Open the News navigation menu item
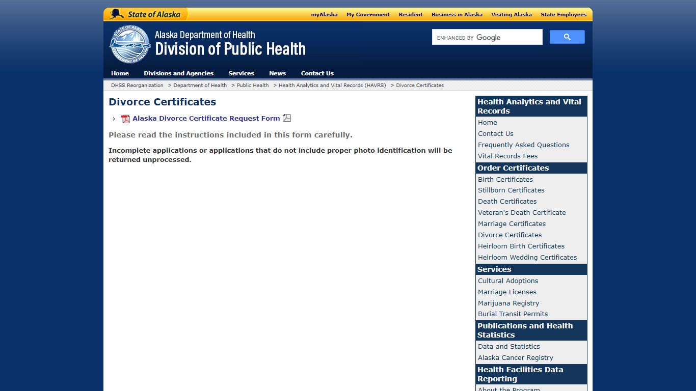This screenshot has height=391, width=696. point(277,73)
